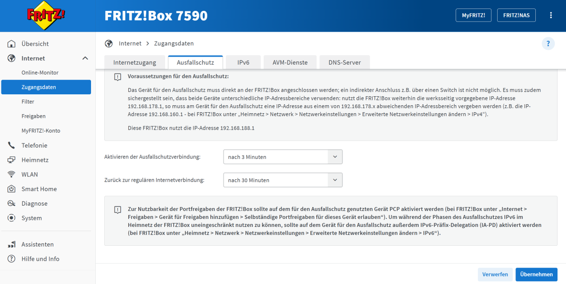The image size is (566, 284).
Task: Click the help question mark icon
Action: click(x=548, y=44)
